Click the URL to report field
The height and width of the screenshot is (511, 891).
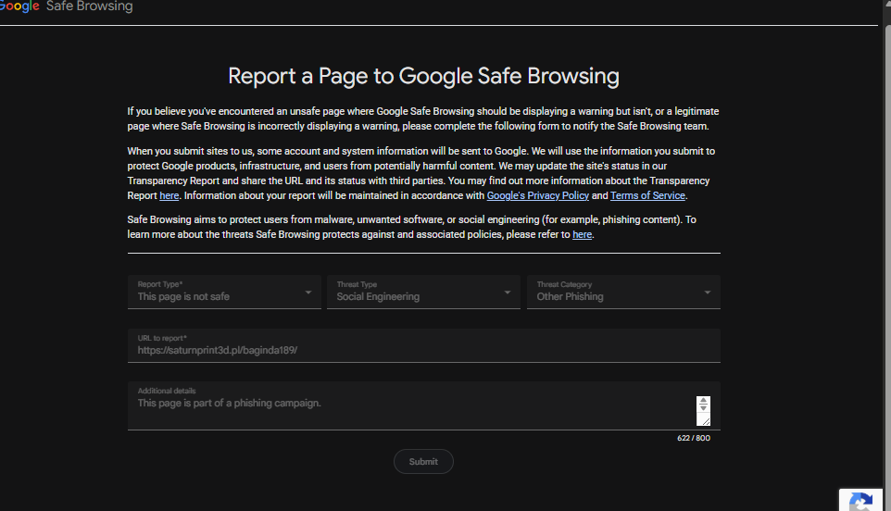click(x=424, y=345)
